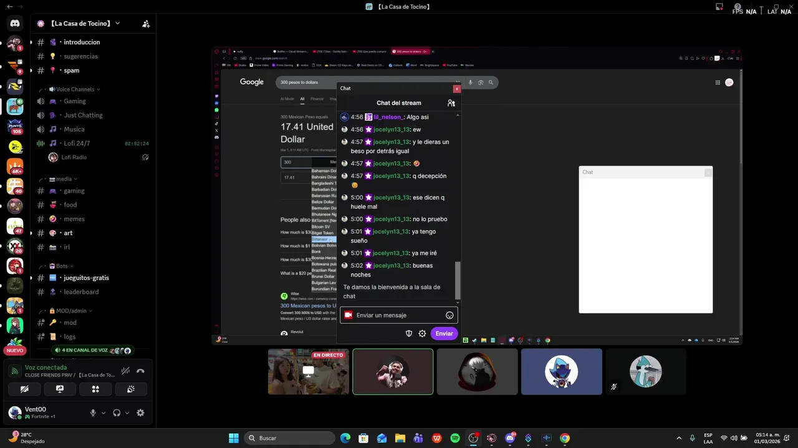This screenshot has height=448, width=798.
Task: Open Spotify from taskbar
Action: (455, 438)
